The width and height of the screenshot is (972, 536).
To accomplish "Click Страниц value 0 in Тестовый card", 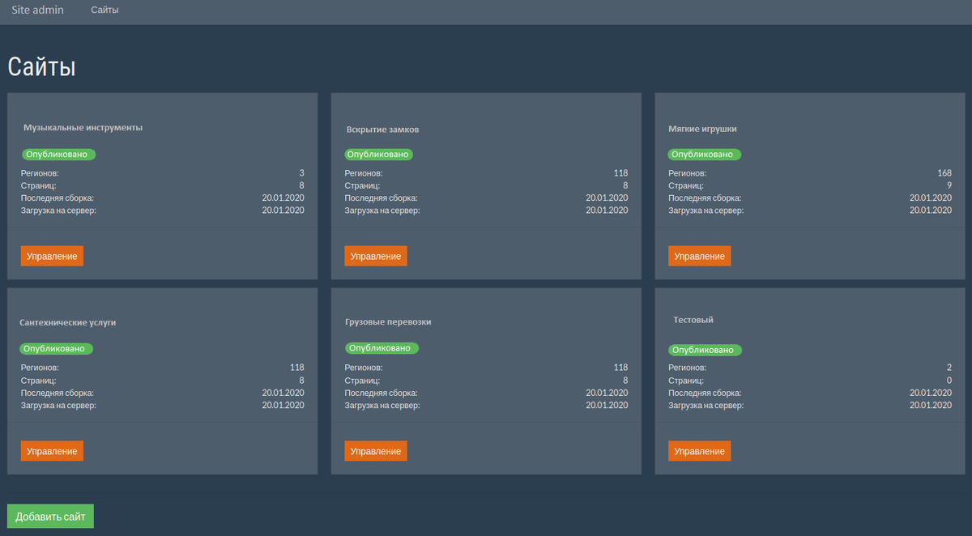I will [949, 381].
